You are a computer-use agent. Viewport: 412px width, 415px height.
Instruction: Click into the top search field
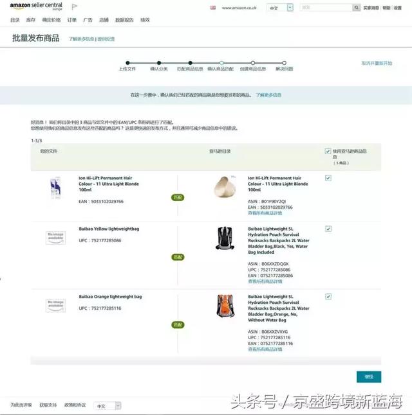click(326, 8)
